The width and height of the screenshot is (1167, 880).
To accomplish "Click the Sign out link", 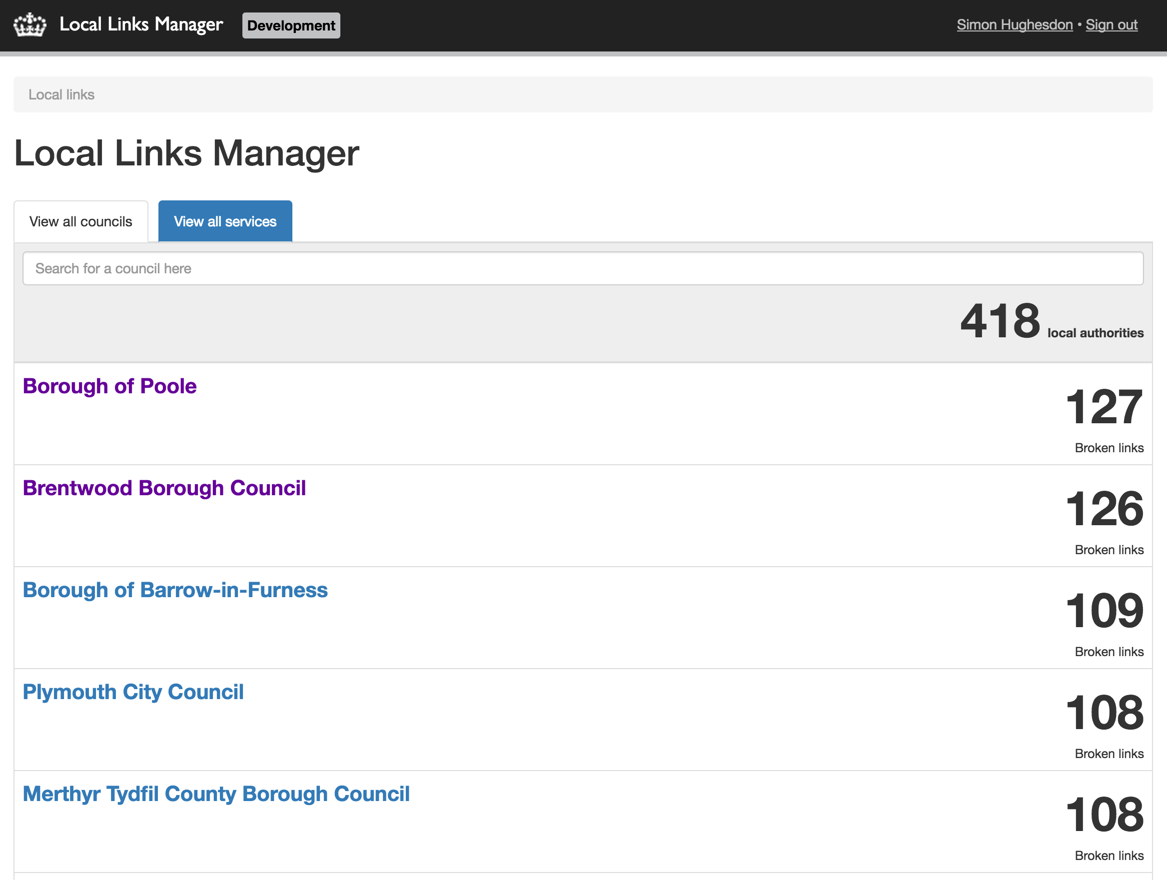I will 1111,25.
